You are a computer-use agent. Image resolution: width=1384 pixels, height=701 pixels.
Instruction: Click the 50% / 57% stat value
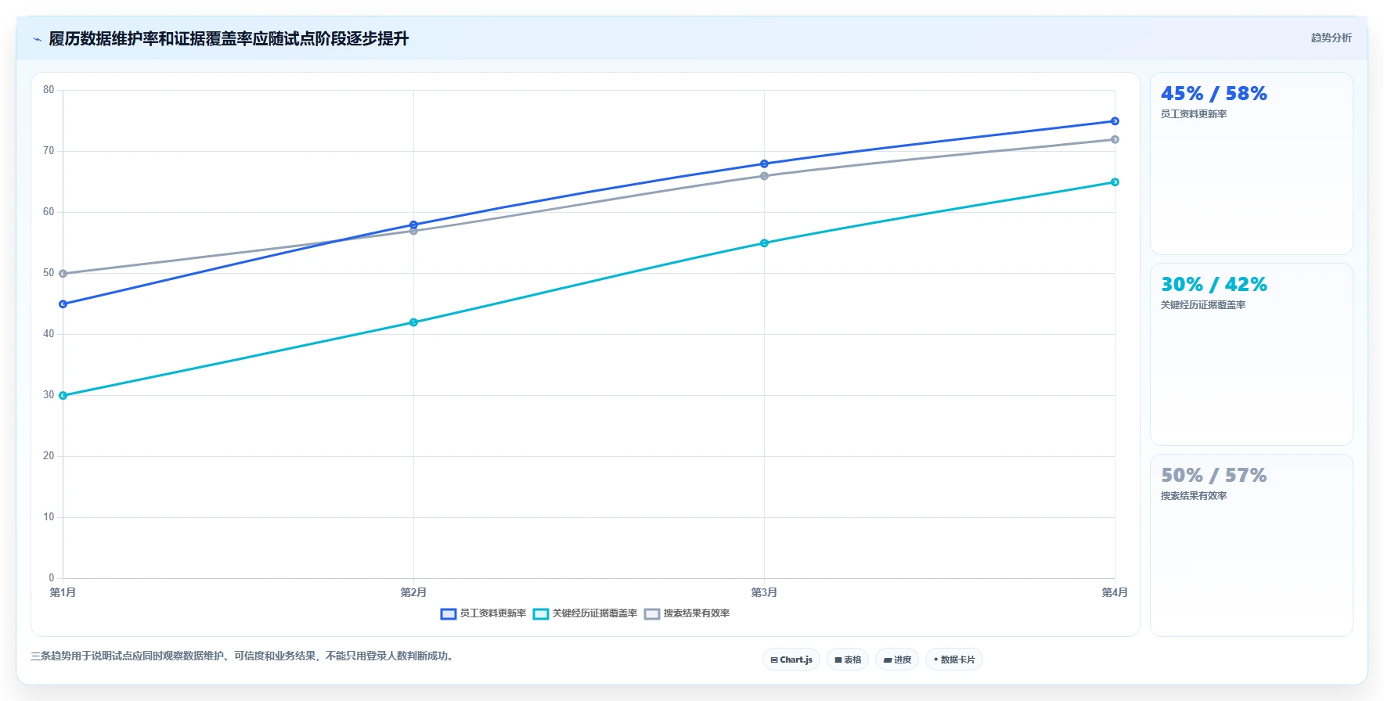click(1213, 476)
